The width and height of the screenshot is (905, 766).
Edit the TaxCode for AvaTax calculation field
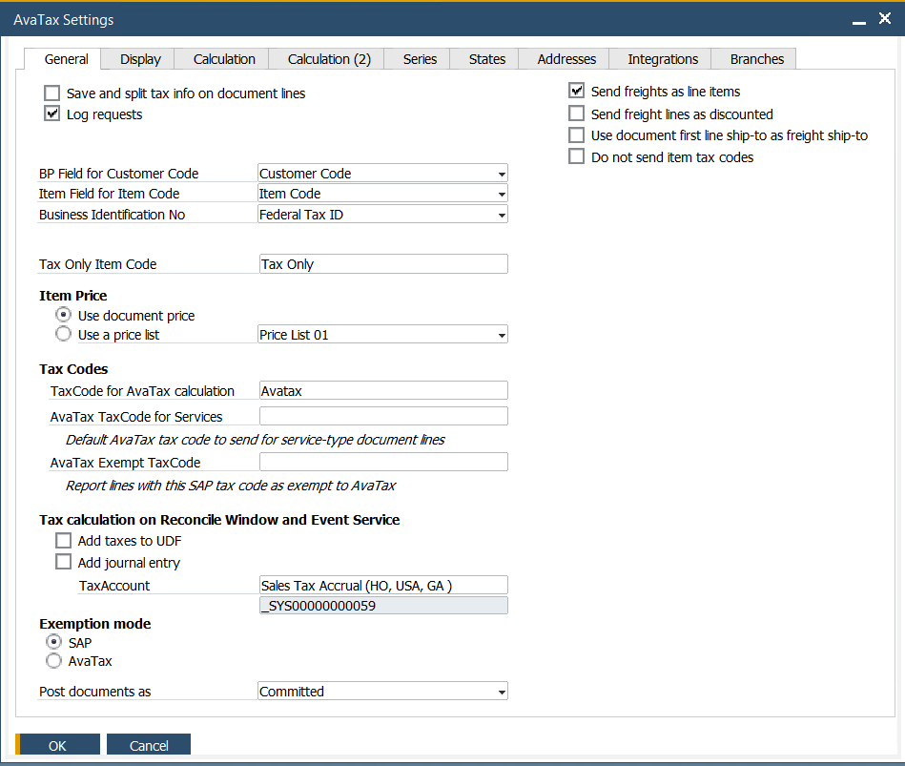[383, 390]
